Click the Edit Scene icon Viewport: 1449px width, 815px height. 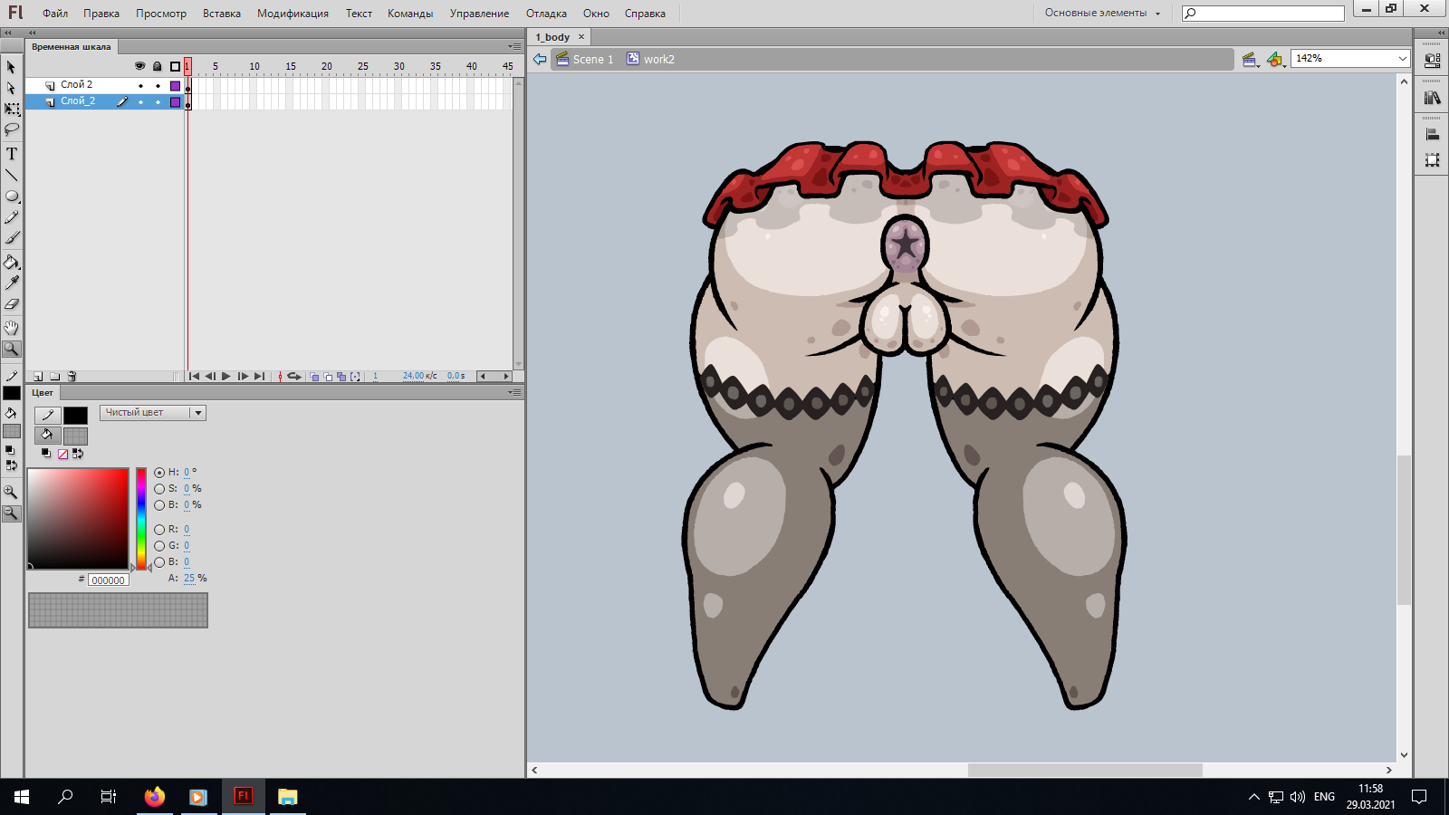pyautogui.click(x=1251, y=60)
